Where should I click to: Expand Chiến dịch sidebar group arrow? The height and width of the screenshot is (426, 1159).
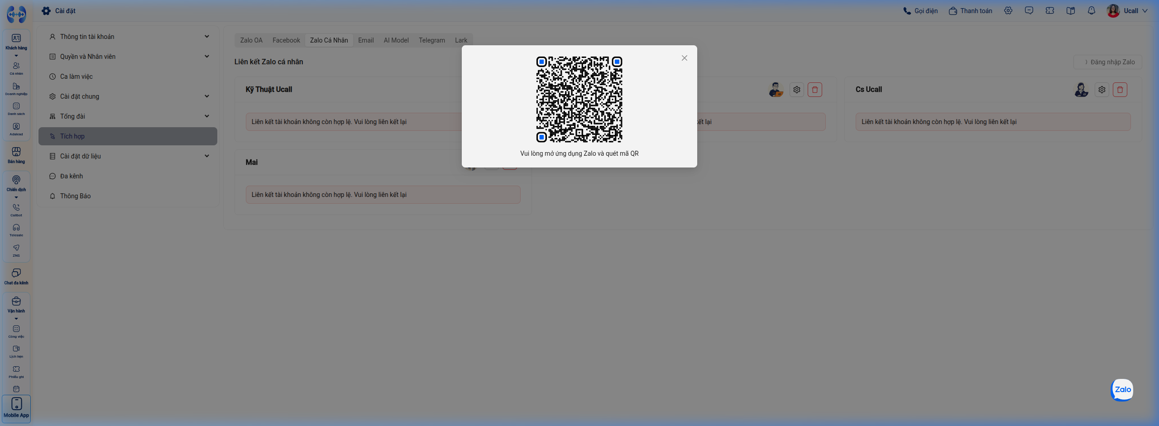16,197
